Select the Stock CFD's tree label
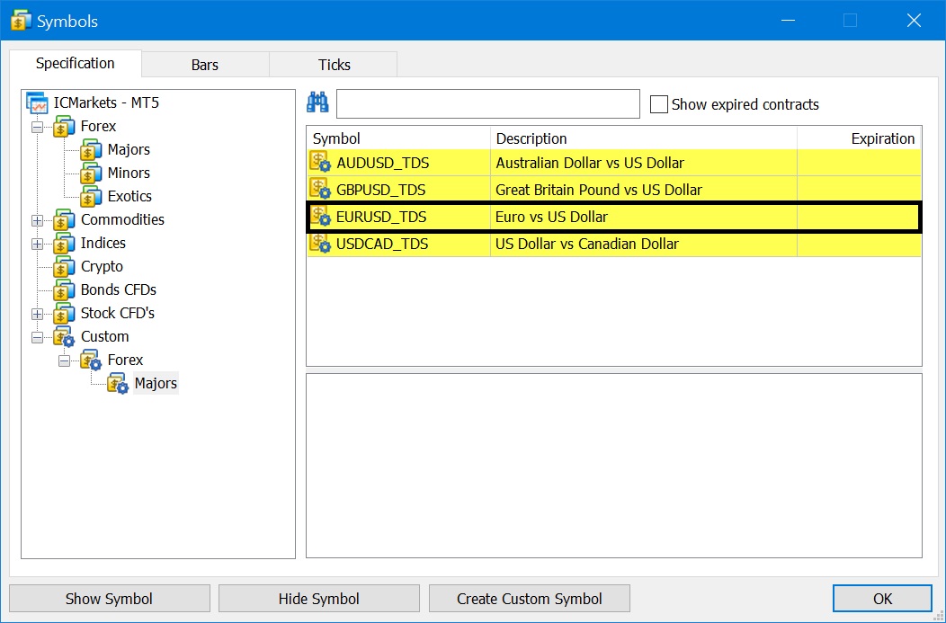The image size is (946, 623). 118,314
